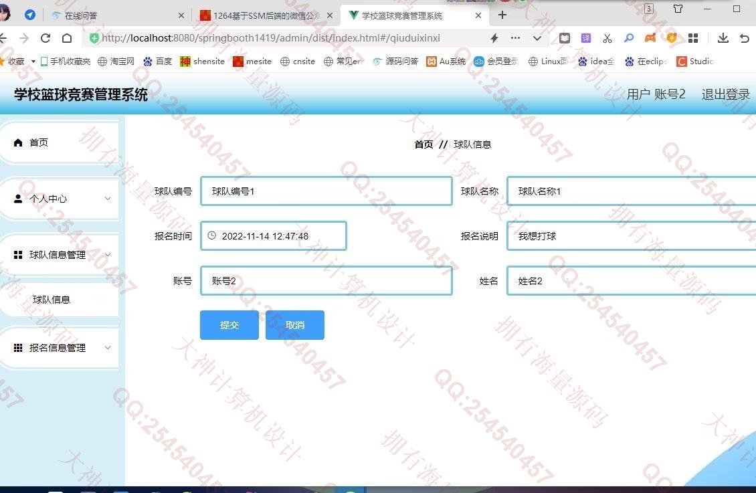This screenshot has height=493, width=756.
Task: Click the 报名说明 input field
Action: point(632,236)
